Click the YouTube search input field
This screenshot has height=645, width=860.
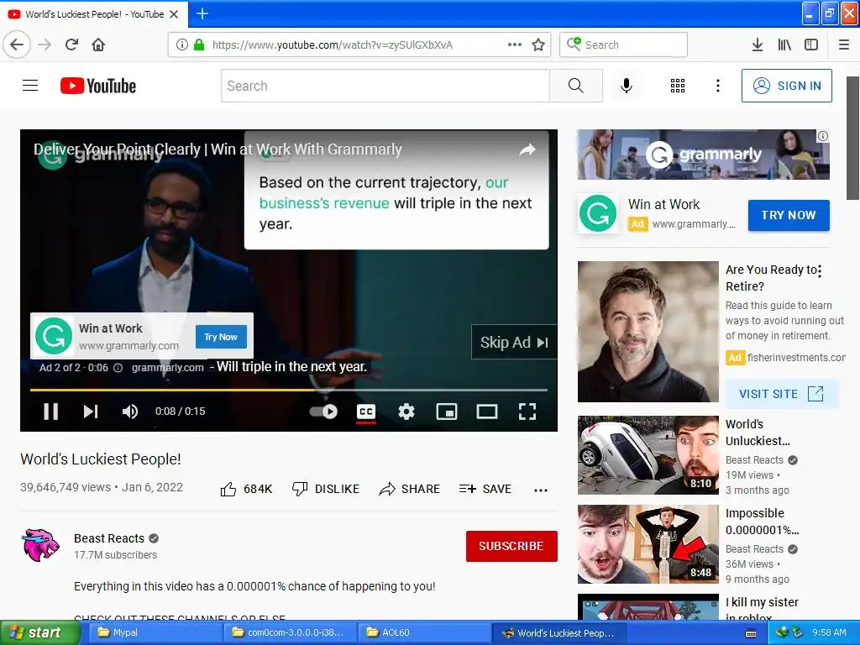(x=385, y=86)
